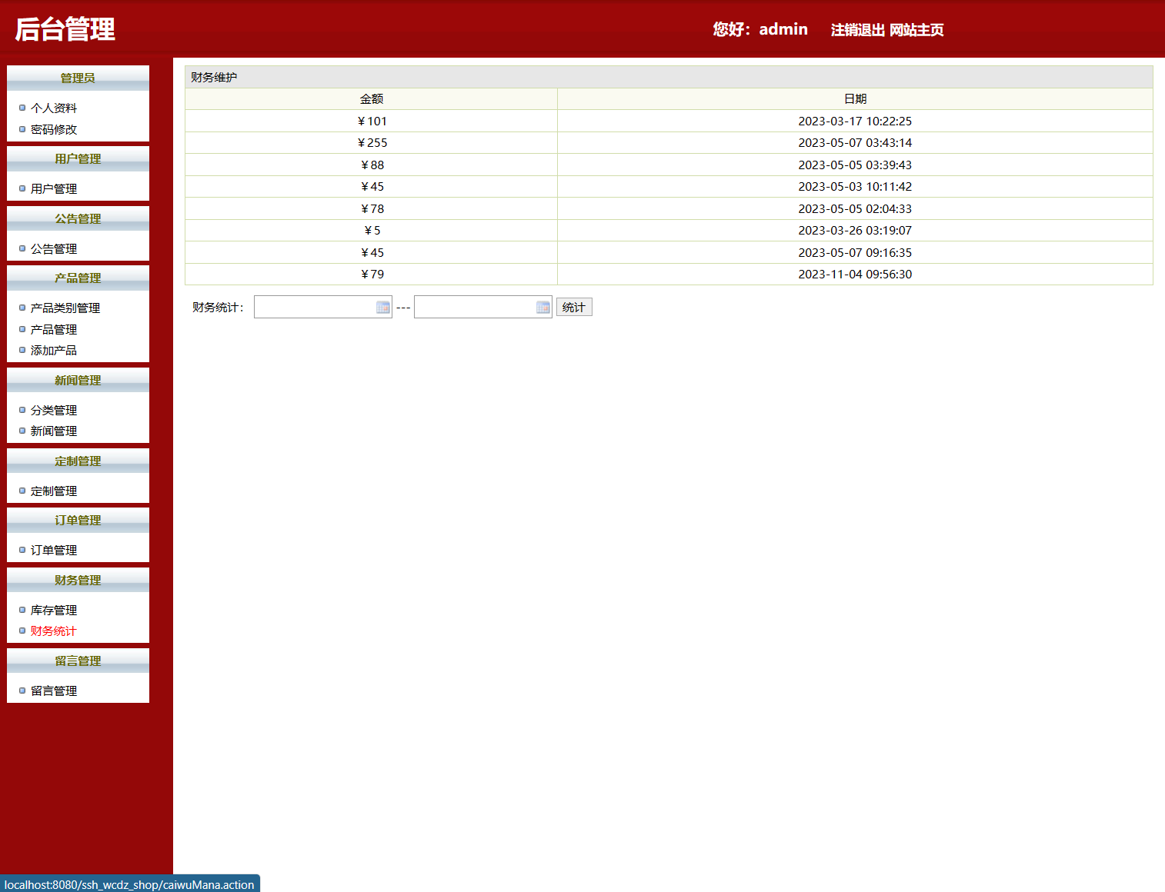
Task: Click the 后台管理 site title
Action: (65, 29)
